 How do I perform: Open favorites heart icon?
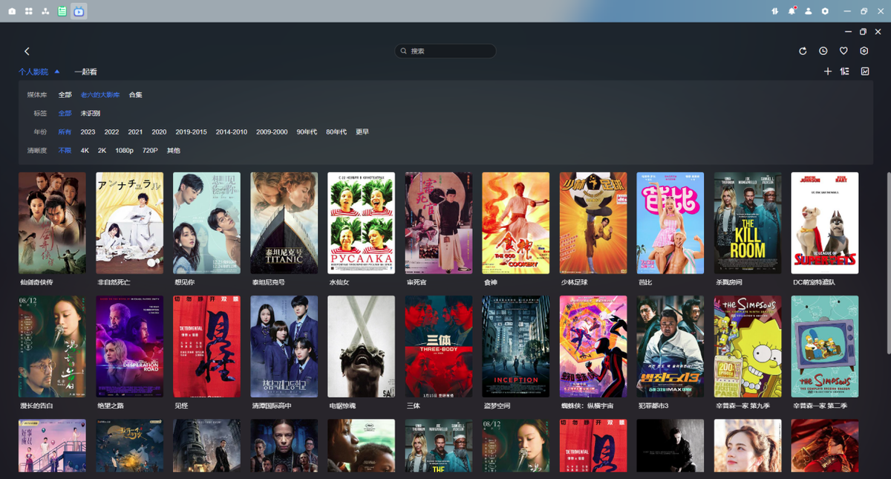(843, 51)
